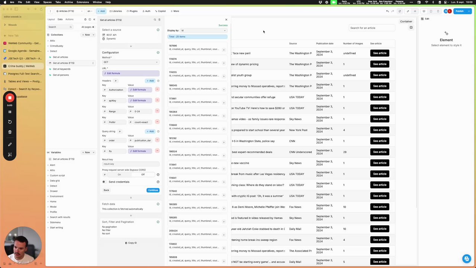Select the Get all articles collection

pos(60,57)
